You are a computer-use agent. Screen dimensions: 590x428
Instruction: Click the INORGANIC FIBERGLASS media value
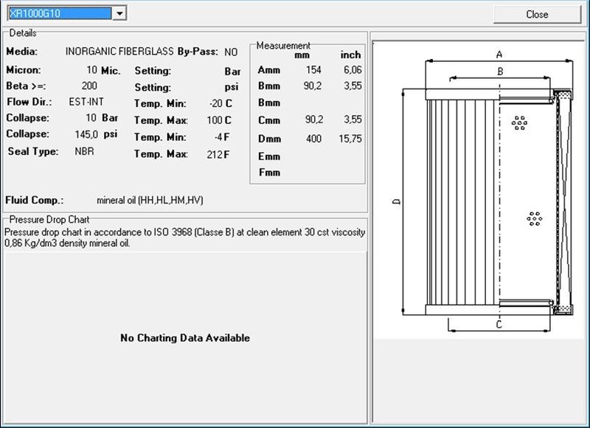point(119,52)
